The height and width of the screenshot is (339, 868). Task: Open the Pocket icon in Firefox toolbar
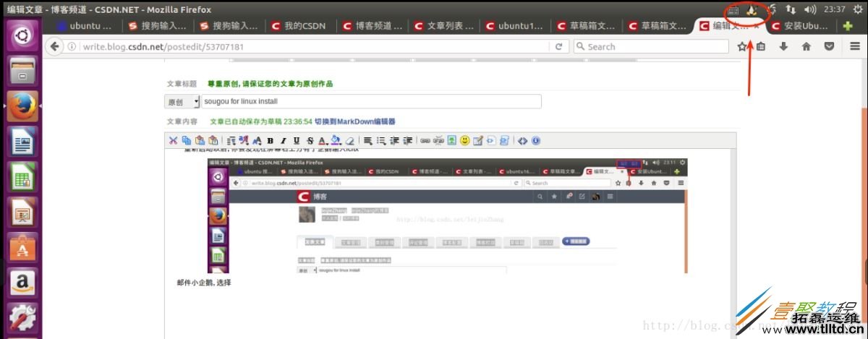830,46
